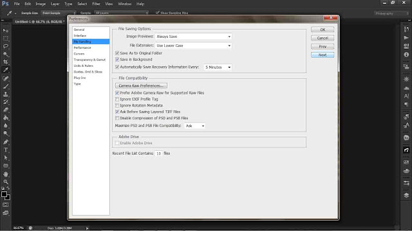This screenshot has width=412, height=231.
Task: Expand the 5 Minutes recovery interval dropdown
Action: point(218,67)
